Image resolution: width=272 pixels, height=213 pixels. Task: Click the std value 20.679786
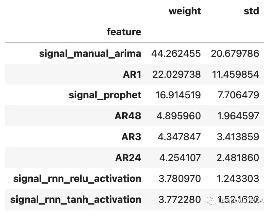click(x=235, y=53)
